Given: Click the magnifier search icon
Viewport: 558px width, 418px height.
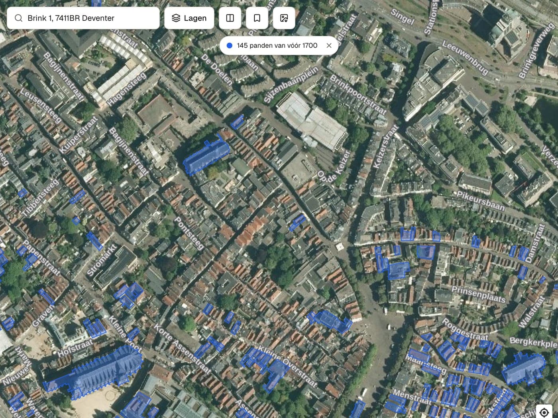Looking at the screenshot, I should 18,18.
